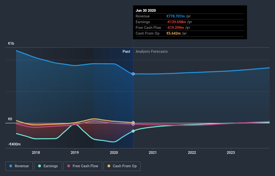
Task: Click the 2021 x-axis label
Action: pos(153,152)
